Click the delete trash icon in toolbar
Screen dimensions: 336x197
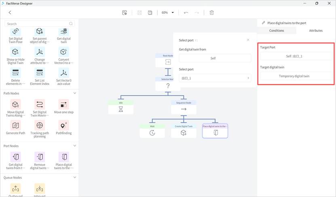coord(211,13)
